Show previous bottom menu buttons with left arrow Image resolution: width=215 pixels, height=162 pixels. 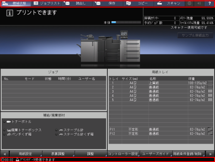coord(5,154)
